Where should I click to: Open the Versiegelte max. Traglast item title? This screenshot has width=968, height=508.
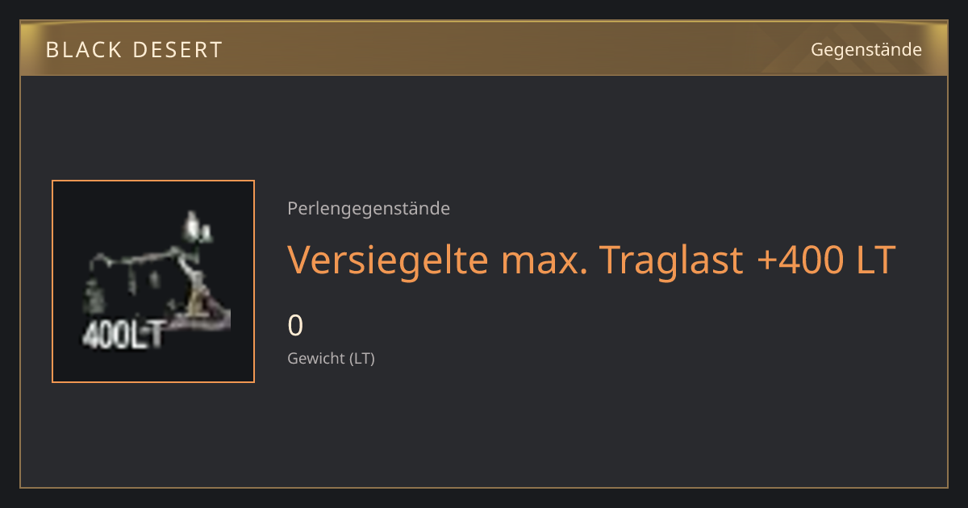591,260
